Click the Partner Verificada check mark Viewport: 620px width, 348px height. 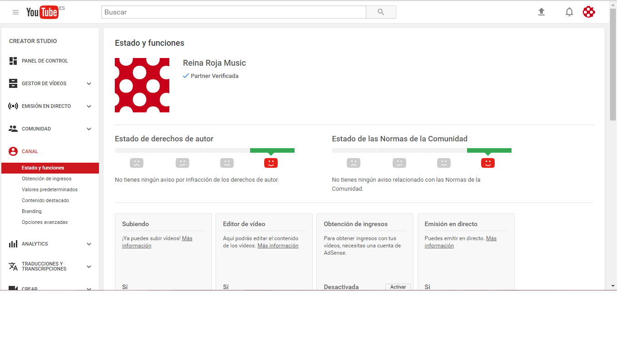186,76
